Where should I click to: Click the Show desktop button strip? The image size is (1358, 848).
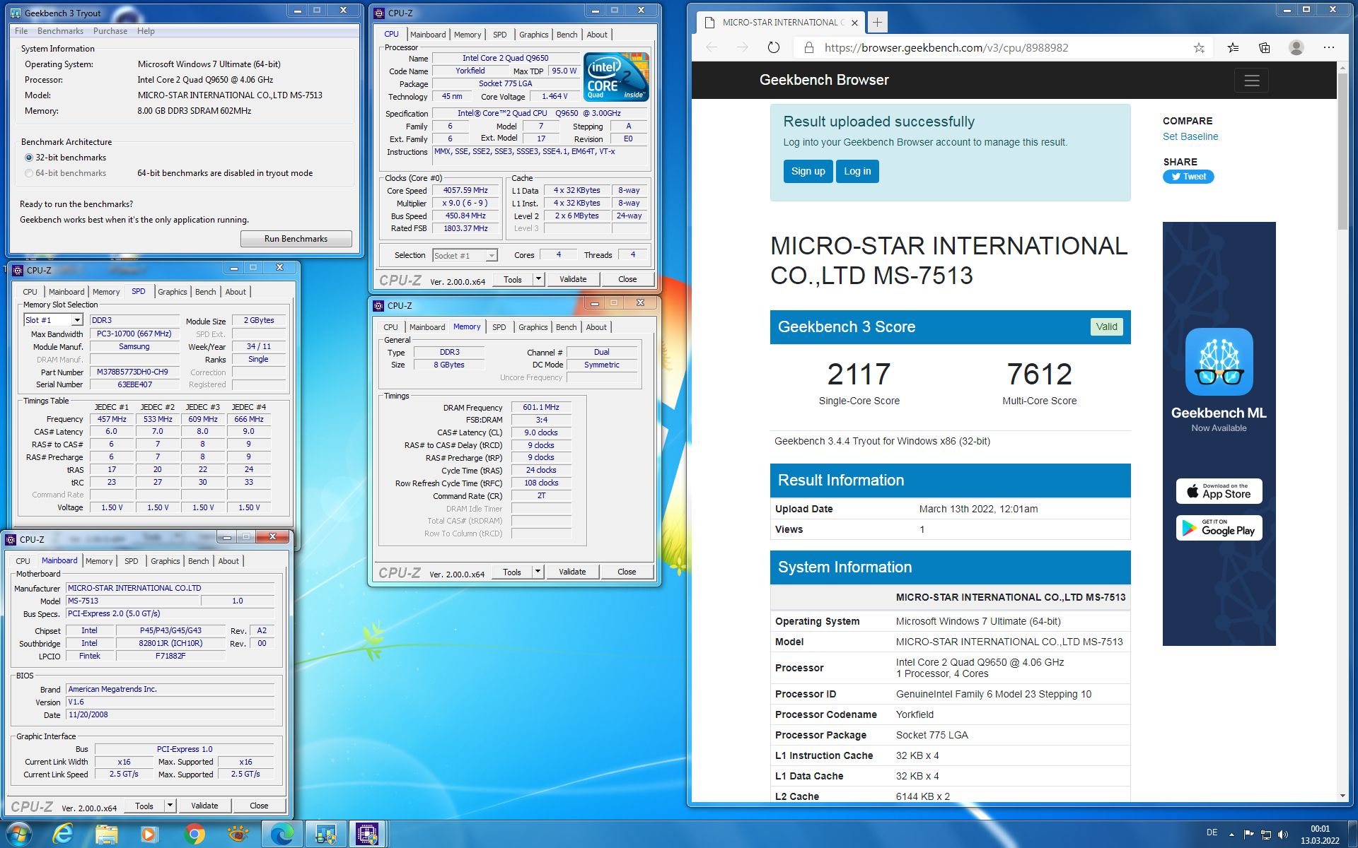point(1352,835)
